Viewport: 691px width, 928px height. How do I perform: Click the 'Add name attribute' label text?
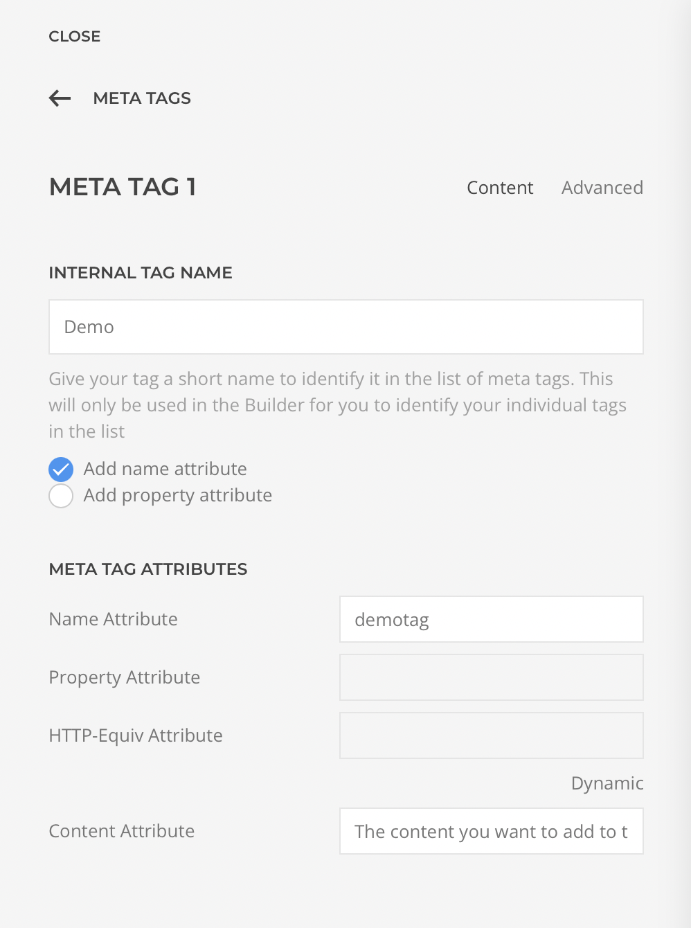165,469
